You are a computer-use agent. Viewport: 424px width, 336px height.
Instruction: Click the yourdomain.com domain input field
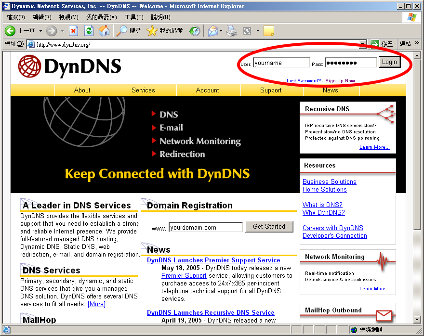point(205,227)
